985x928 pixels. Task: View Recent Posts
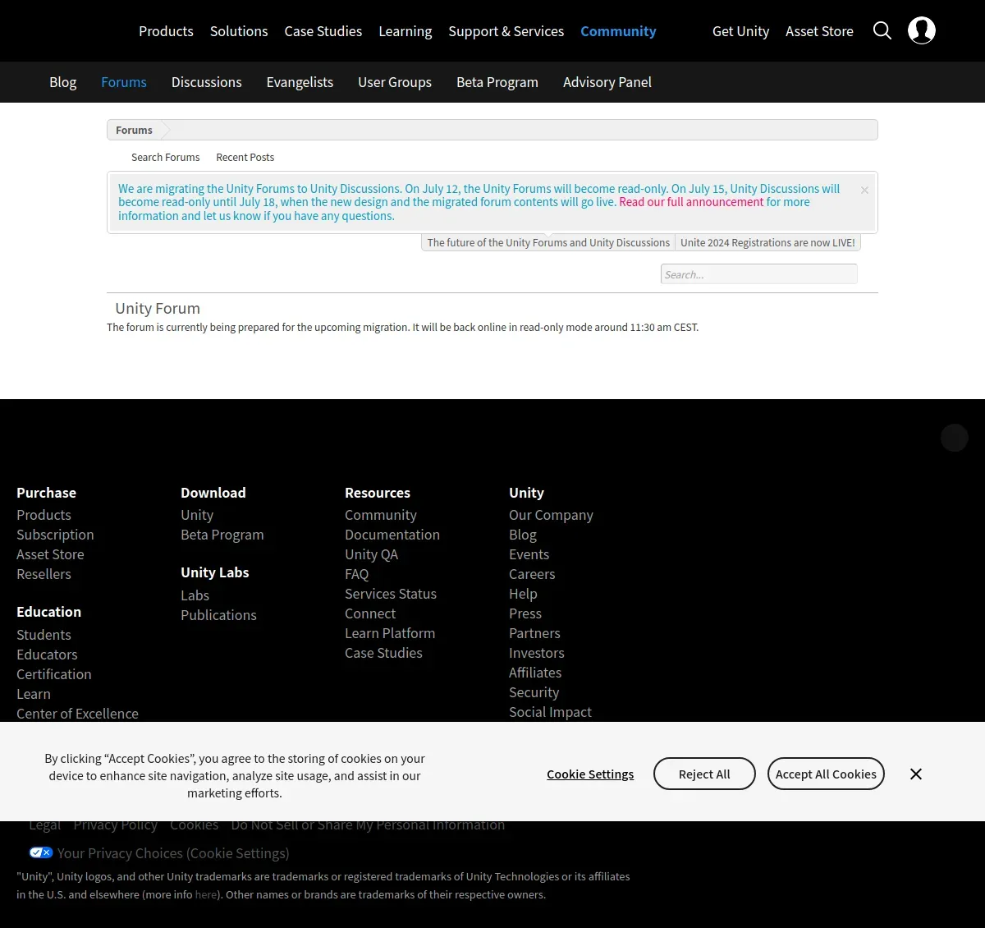click(x=245, y=157)
